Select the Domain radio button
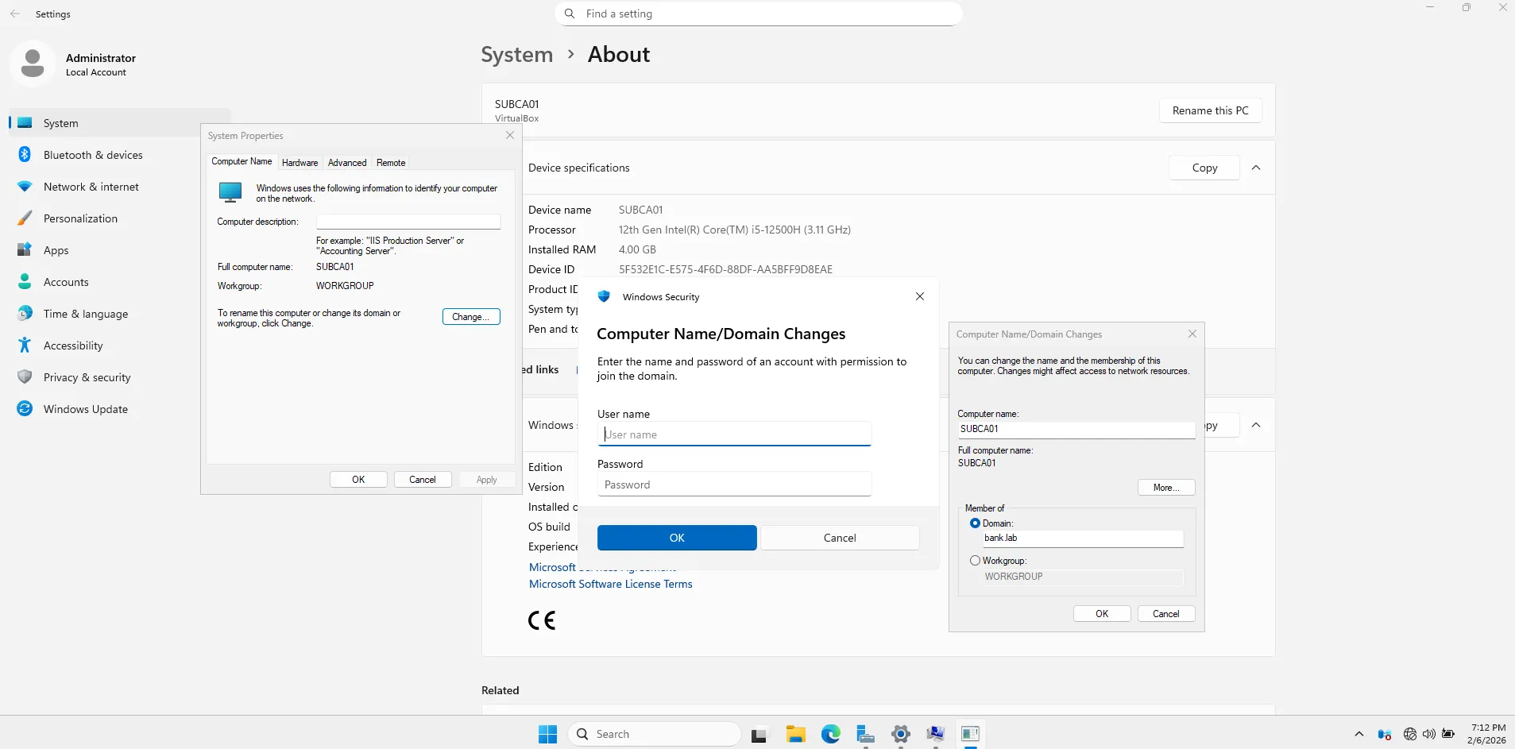Screen dimensions: 1515x749 point(975,523)
